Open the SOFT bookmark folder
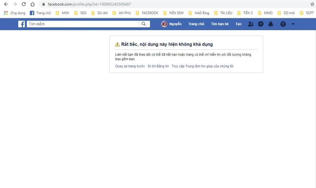Image resolution: width=316 pixels, height=188 pixels. [x=307, y=13]
